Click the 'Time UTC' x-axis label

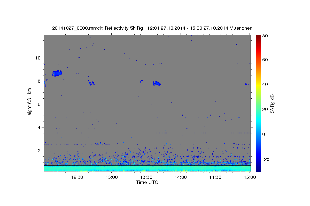click(x=147, y=182)
